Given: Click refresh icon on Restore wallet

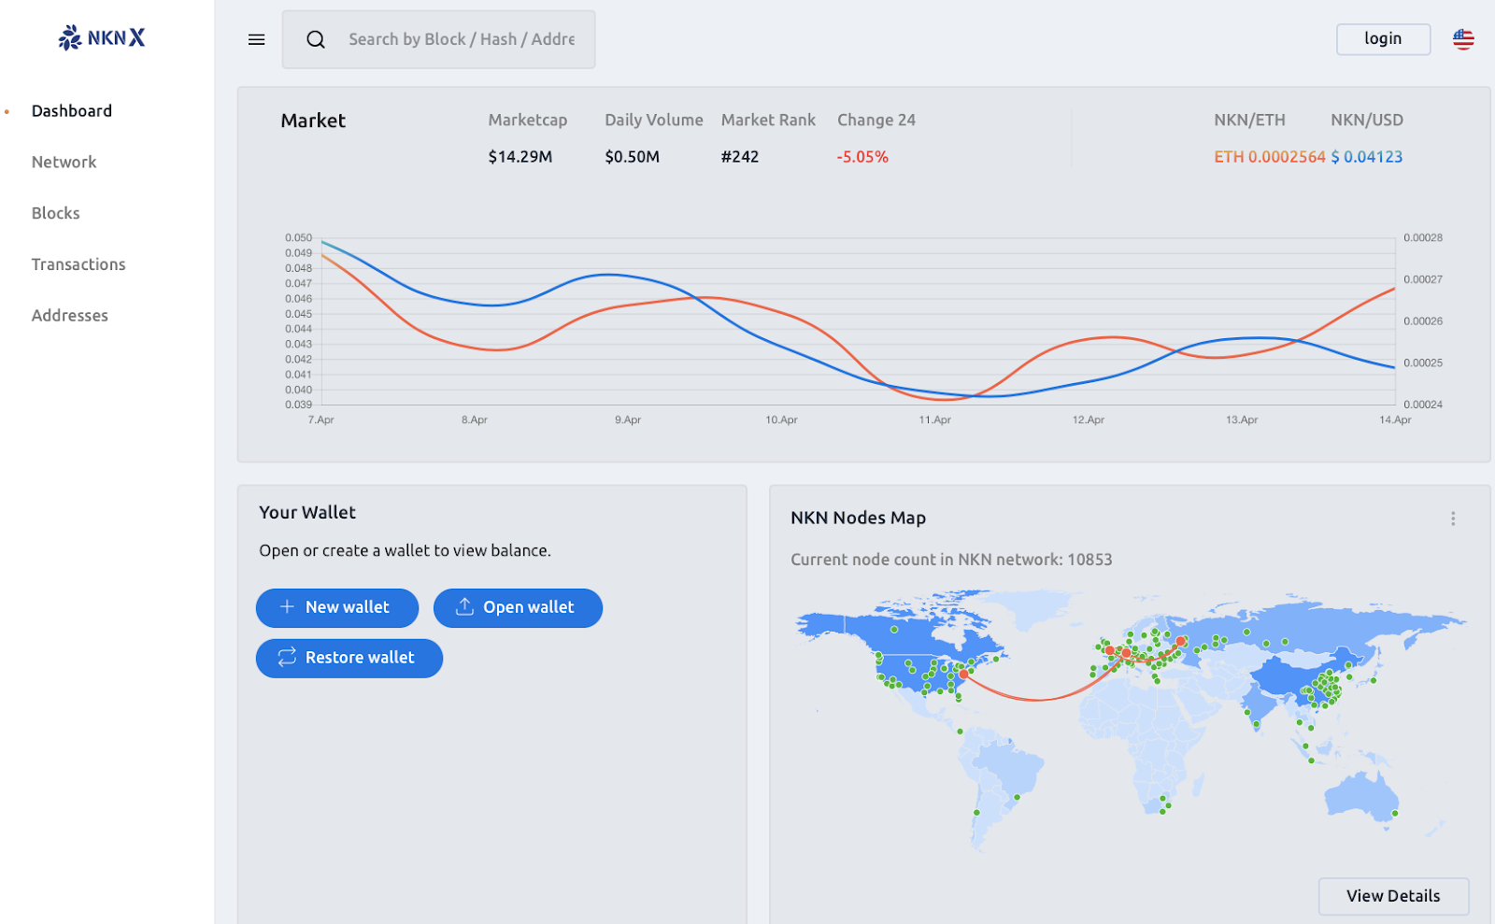Looking at the screenshot, I should point(287,657).
